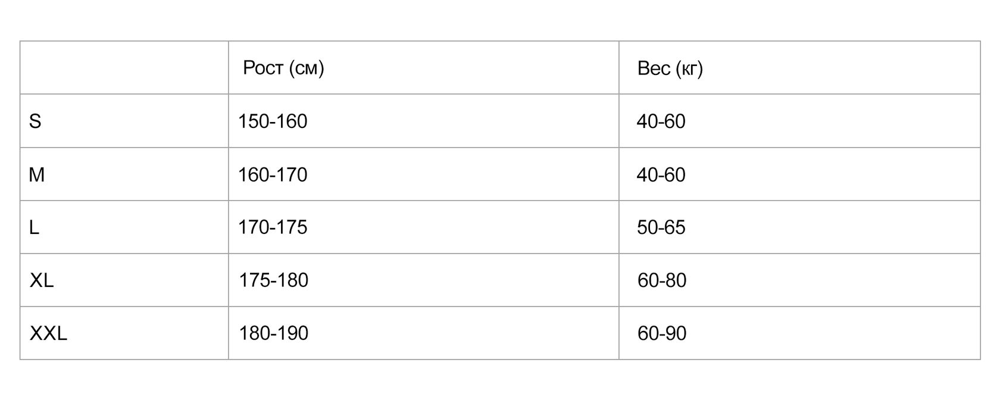Click the 150-160 height cell
Viewport: 1000px width, 400px height.
273,121
